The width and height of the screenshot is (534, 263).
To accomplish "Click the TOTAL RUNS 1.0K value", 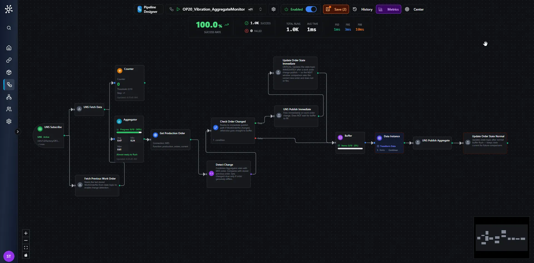I will [293, 30].
